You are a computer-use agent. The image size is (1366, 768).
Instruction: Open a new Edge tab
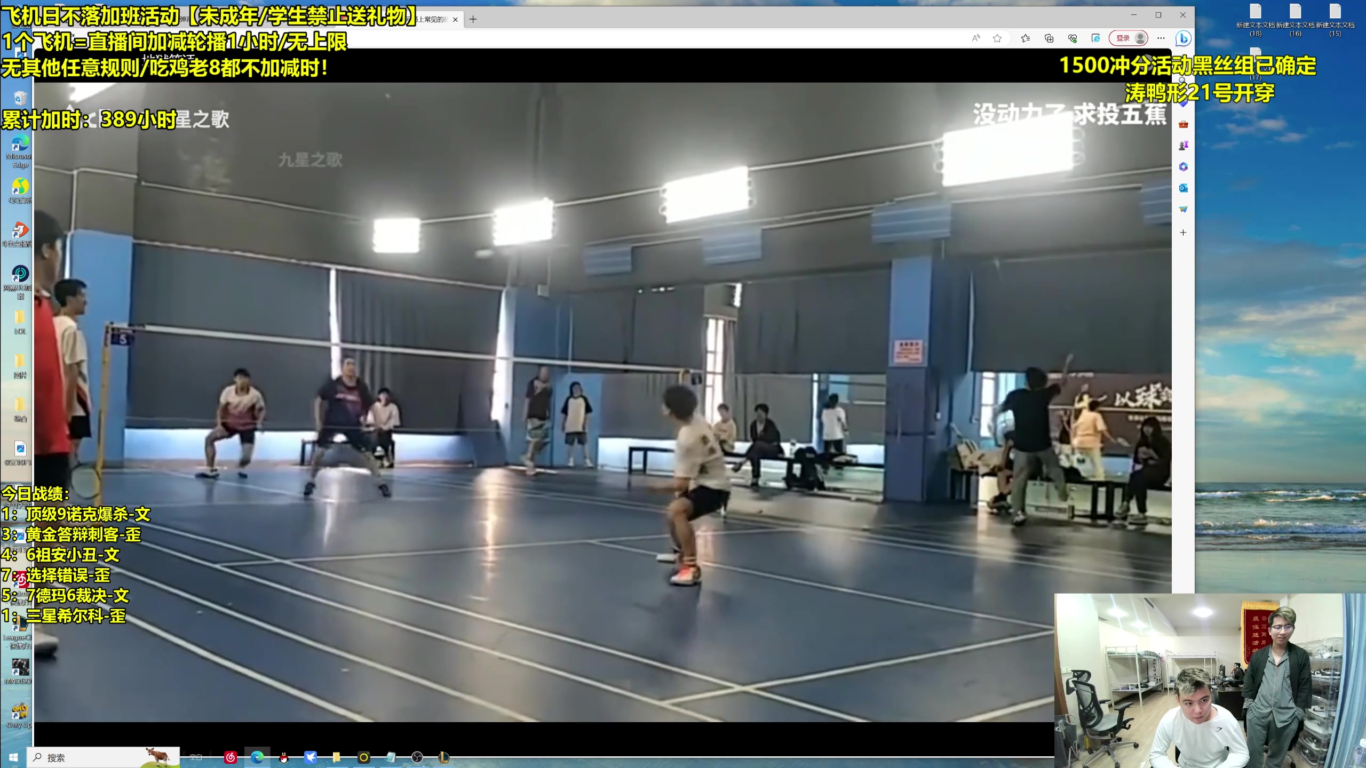tap(473, 20)
